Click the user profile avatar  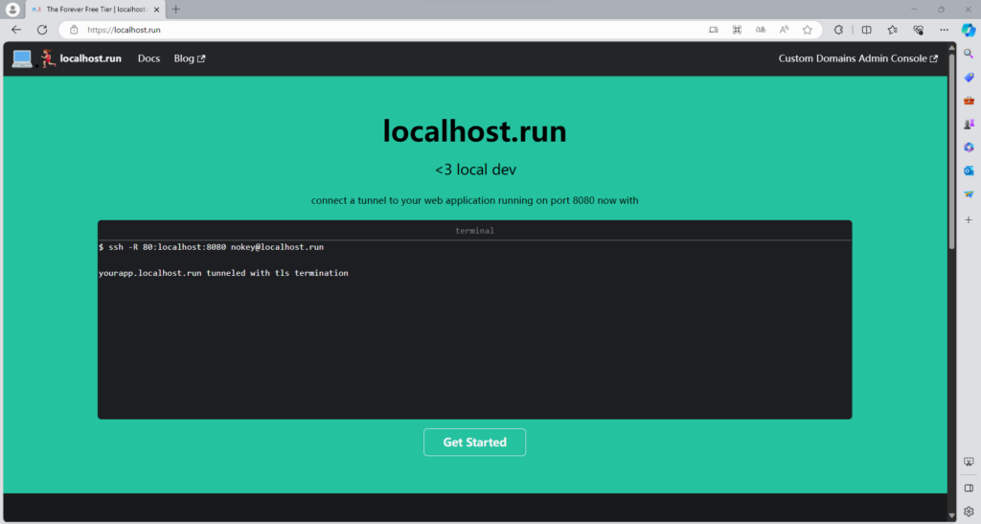(12, 9)
